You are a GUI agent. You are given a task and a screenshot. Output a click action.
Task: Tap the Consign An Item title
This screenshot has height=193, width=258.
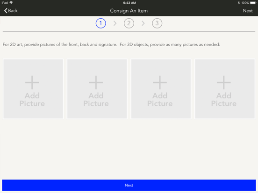coord(129,11)
